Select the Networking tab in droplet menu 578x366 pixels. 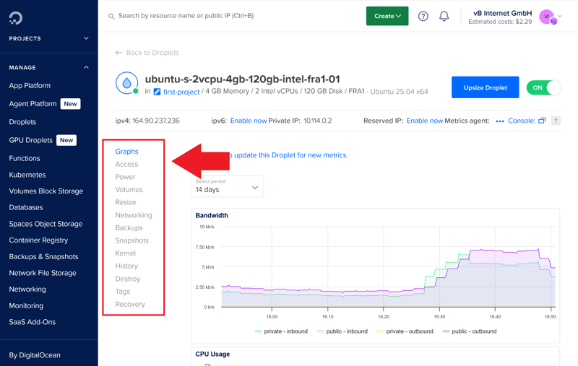[134, 215]
